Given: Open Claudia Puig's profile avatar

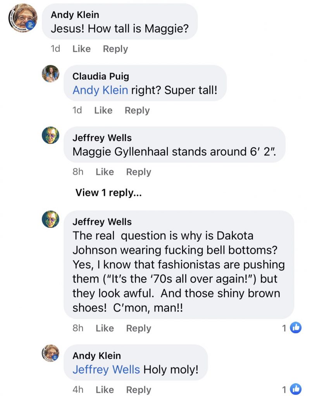Looking at the screenshot, I should (x=50, y=73).
